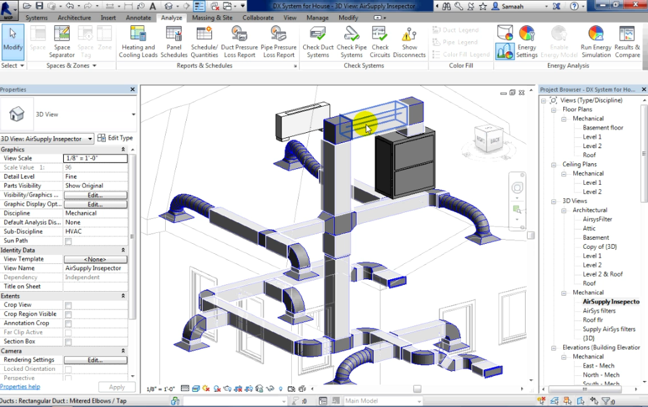
Task: Click the View Template None button
Action: (96, 259)
